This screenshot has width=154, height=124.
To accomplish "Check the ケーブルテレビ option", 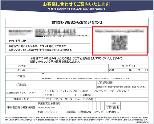I will [110, 91].
